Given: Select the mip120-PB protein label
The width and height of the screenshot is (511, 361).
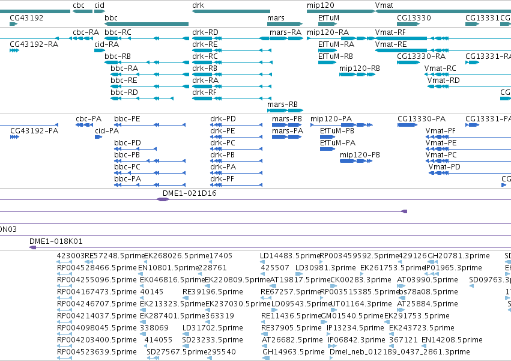Looking at the screenshot, I should [x=360, y=154].
